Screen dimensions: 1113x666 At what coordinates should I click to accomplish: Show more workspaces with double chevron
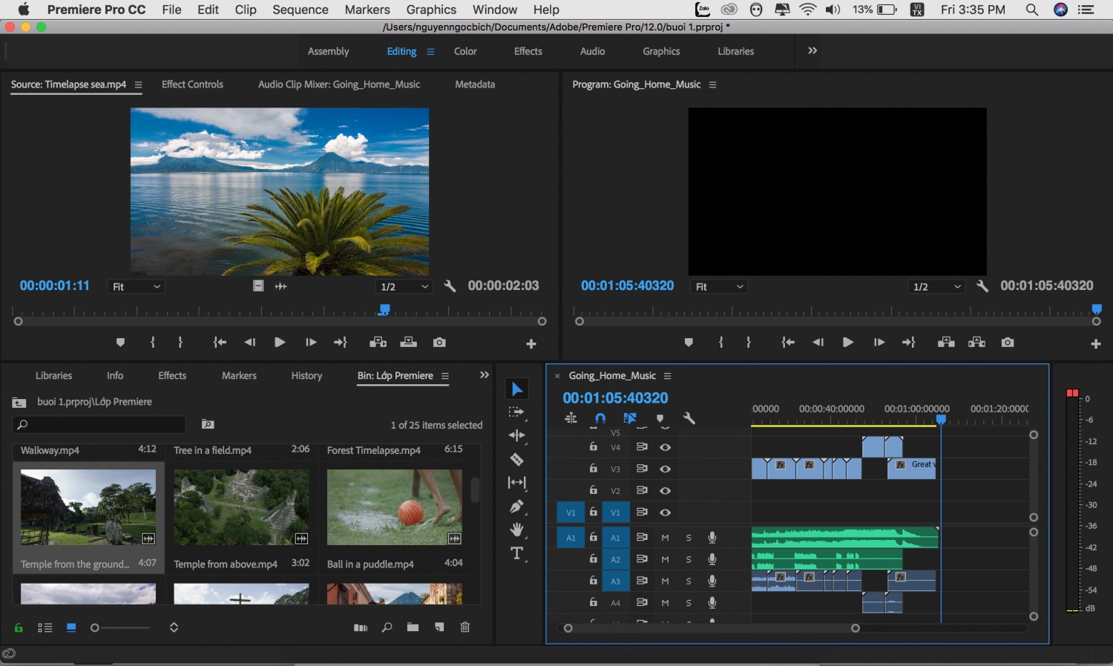(x=812, y=50)
